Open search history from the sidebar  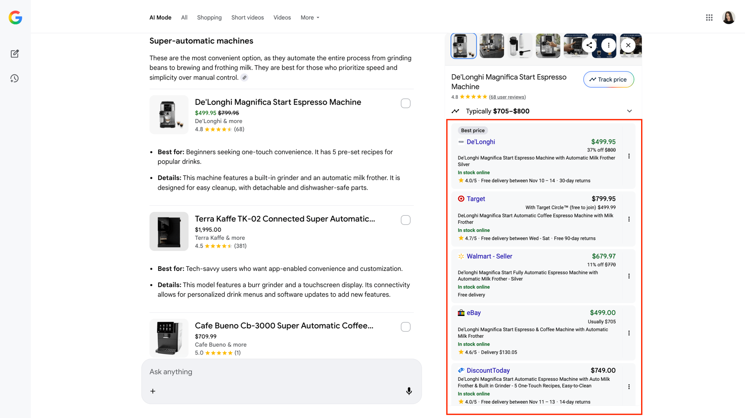click(15, 78)
